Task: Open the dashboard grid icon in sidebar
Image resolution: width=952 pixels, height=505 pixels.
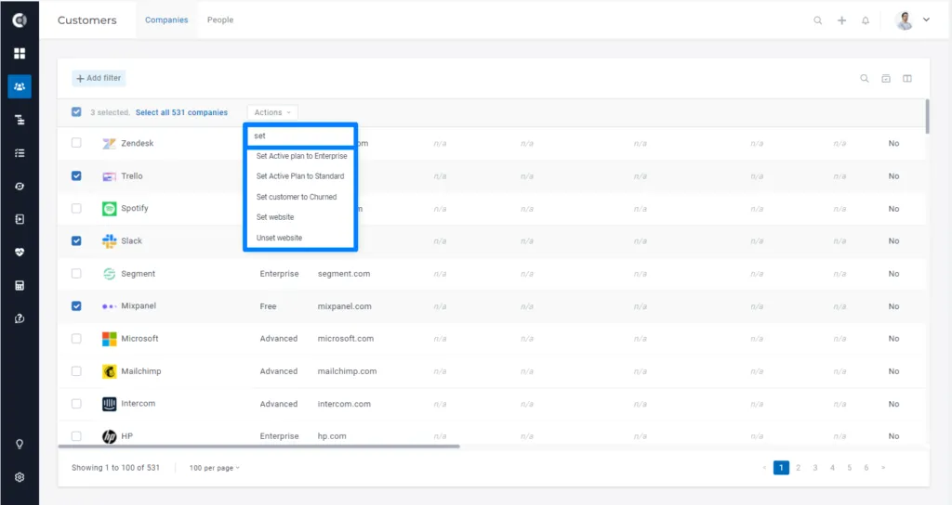Action: coord(20,53)
